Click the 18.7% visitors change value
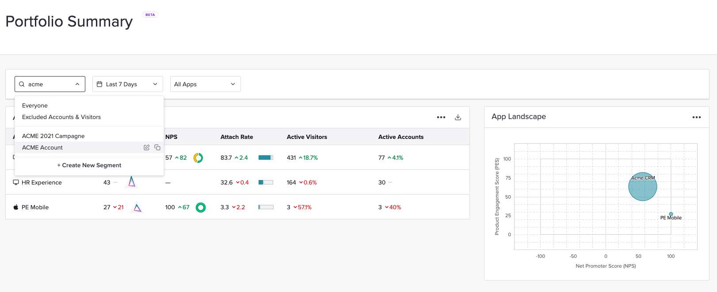This screenshot has height=292, width=717. pos(310,158)
